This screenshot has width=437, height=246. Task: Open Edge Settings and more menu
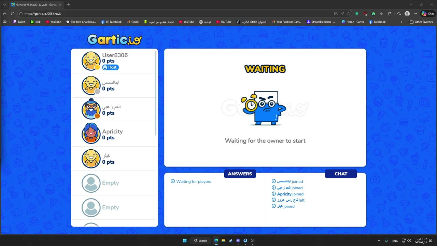click(x=415, y=14)
